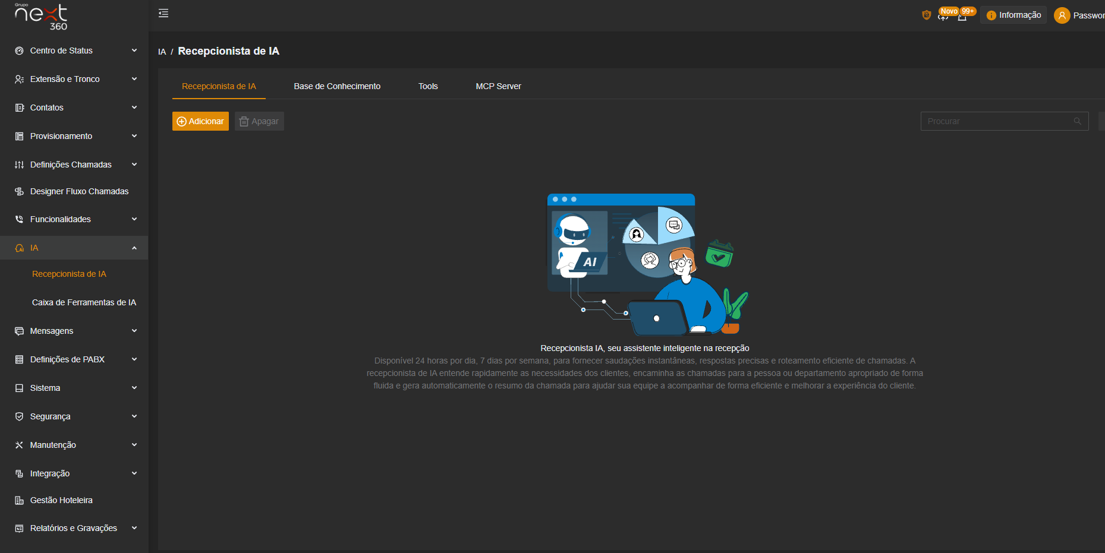This screenshot has width=1105, height=553.
Task: Collapse the sidebar with the menu fold icon
Action: pyautogui.click(x=163, y=13)
